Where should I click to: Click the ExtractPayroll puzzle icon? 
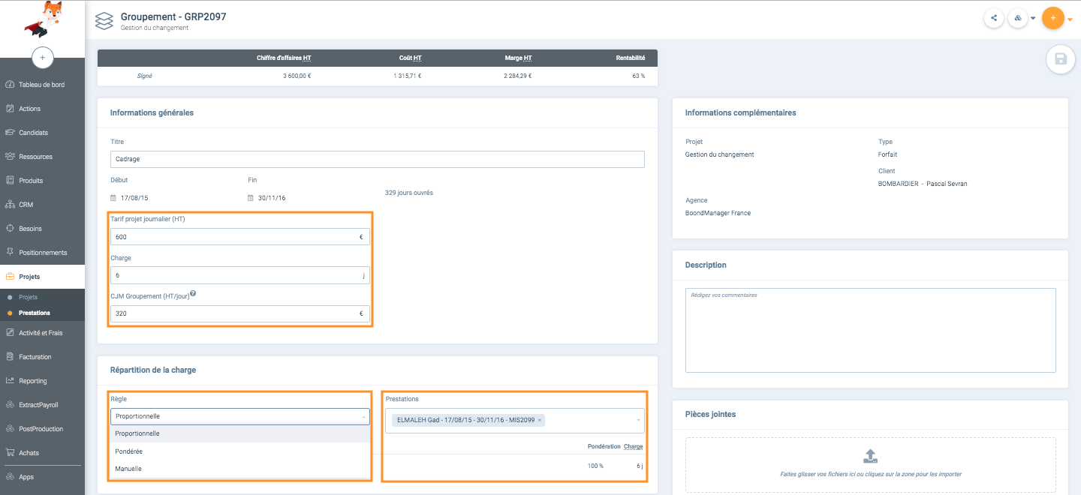pos(10,405)
